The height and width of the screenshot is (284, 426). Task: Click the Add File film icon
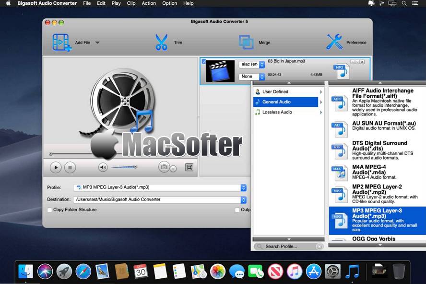pos(62,42)
